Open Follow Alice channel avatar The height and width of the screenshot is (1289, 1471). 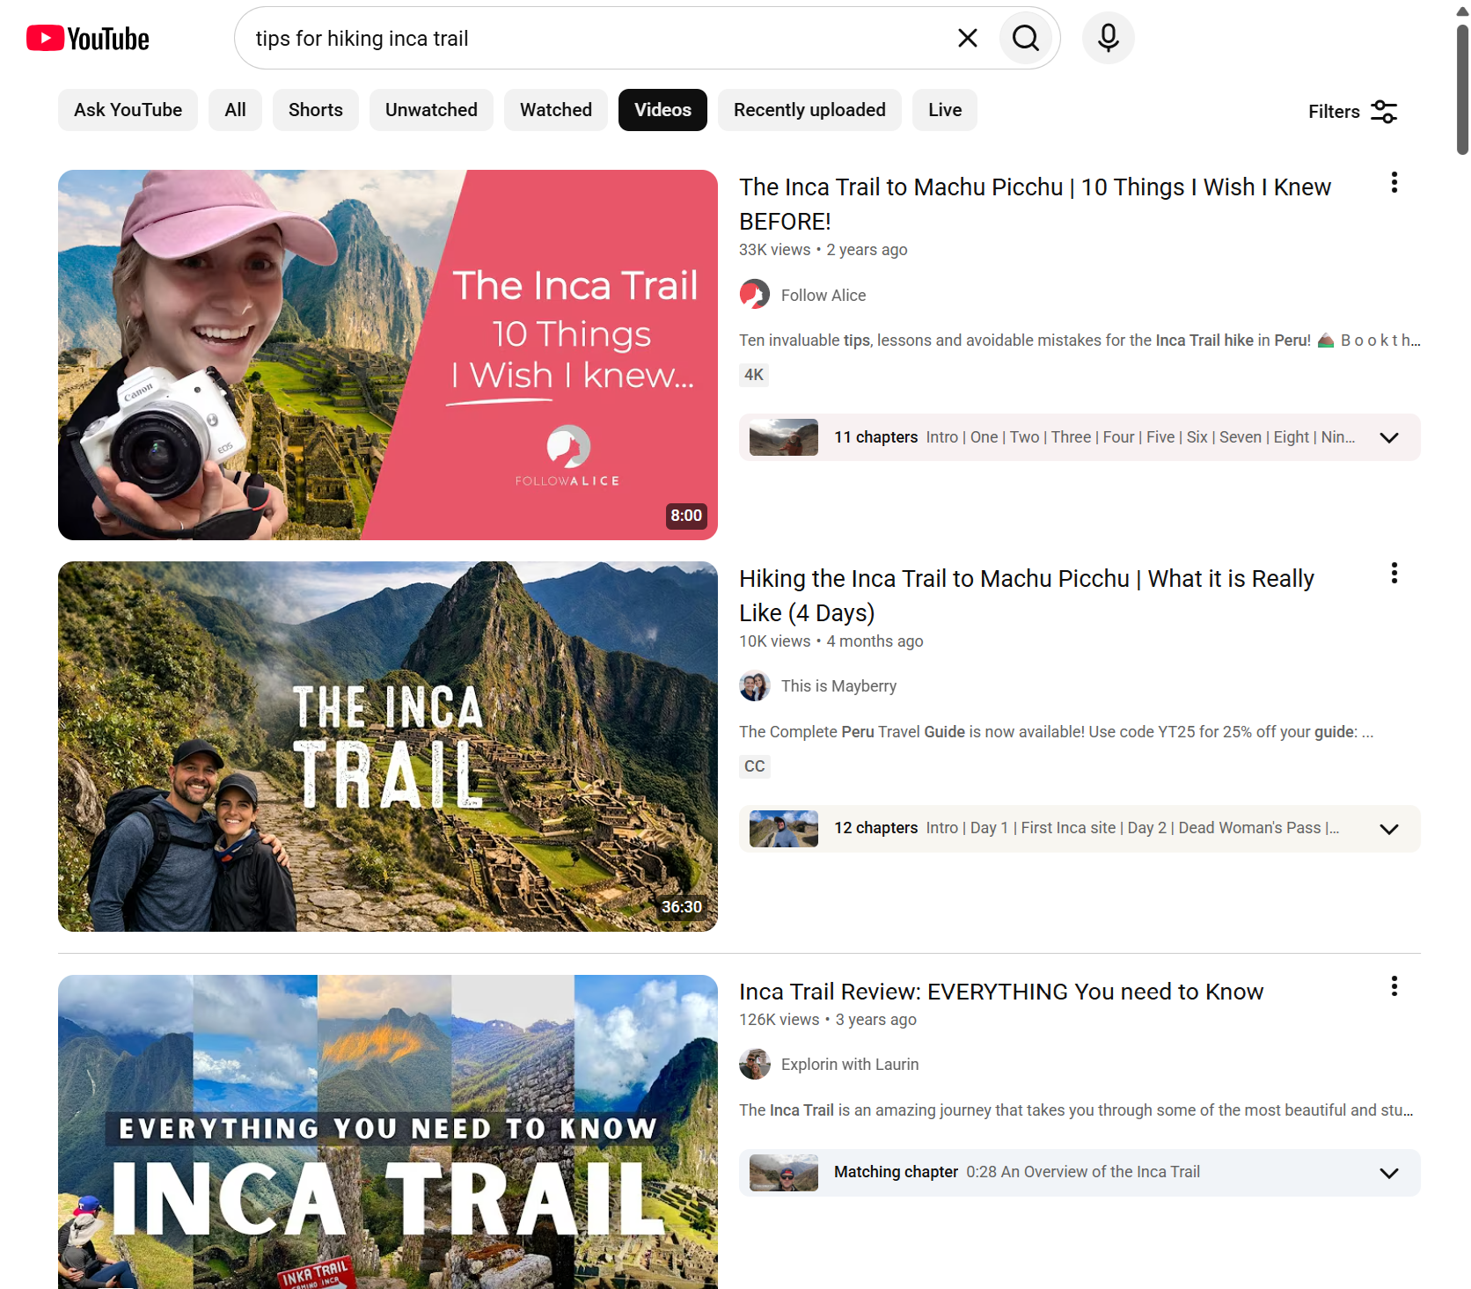755,295
